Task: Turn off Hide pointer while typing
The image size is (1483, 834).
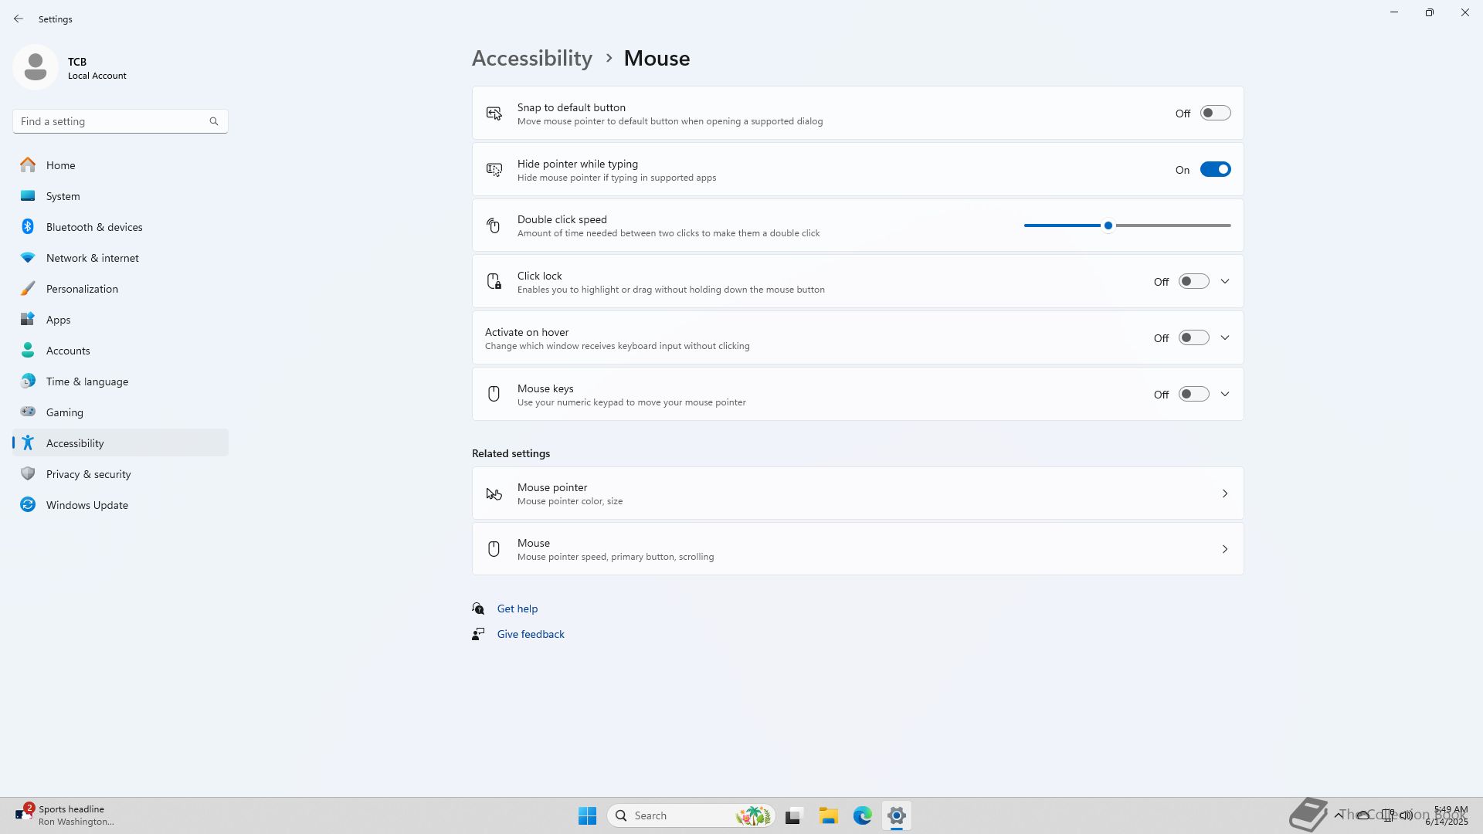Action: [1215, 170]
